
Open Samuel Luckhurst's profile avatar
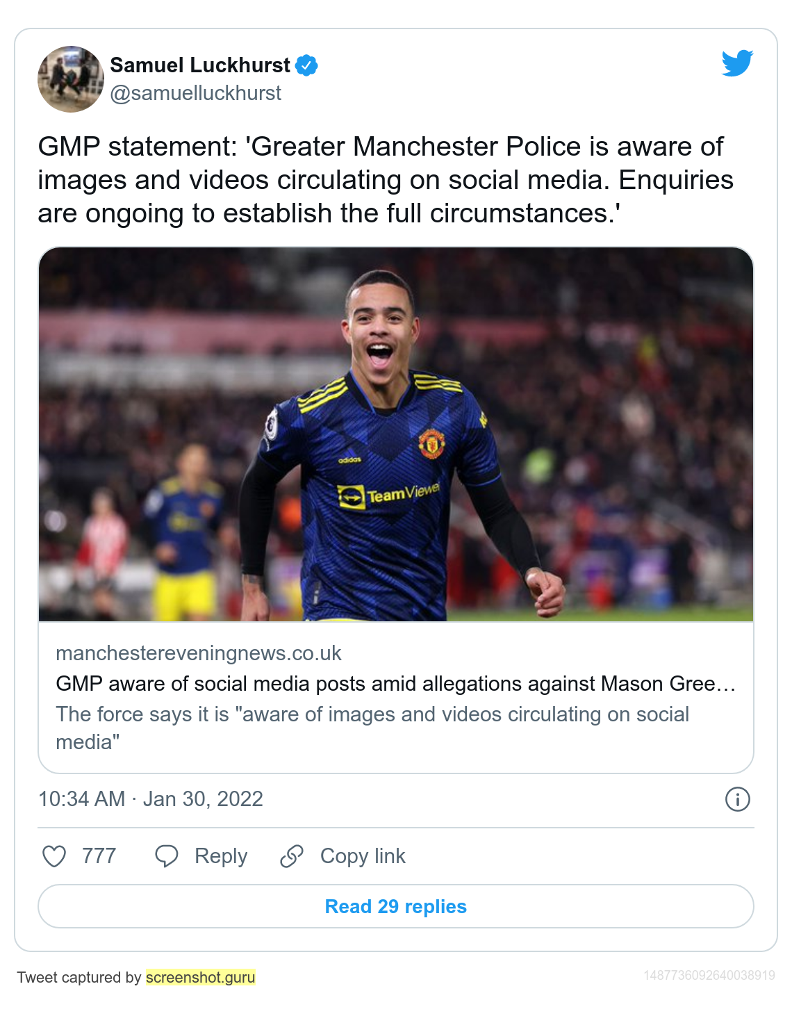point(71,79)
